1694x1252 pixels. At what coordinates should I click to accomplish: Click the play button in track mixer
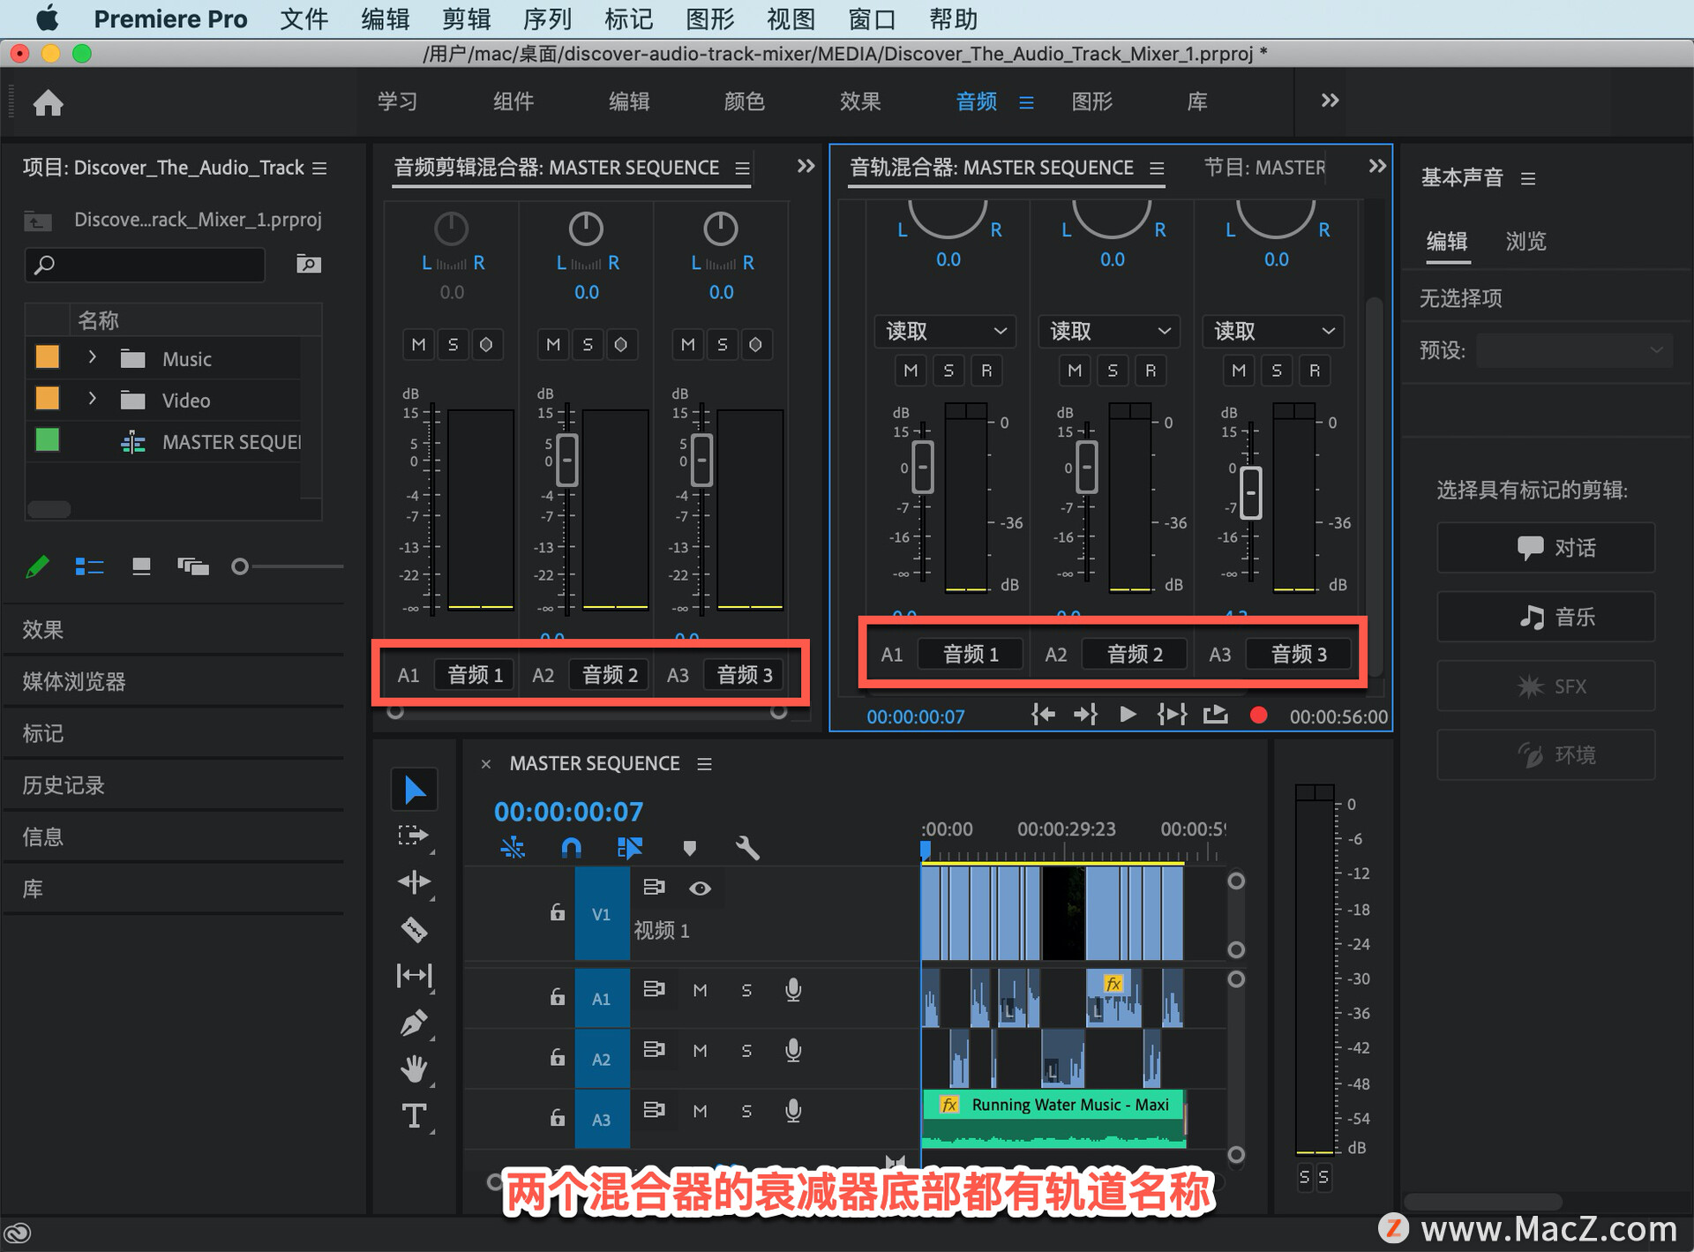[x=1127, y=715]
